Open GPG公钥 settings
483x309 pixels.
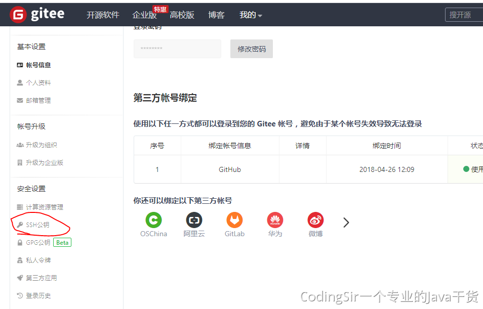click(x=38, y=243)
